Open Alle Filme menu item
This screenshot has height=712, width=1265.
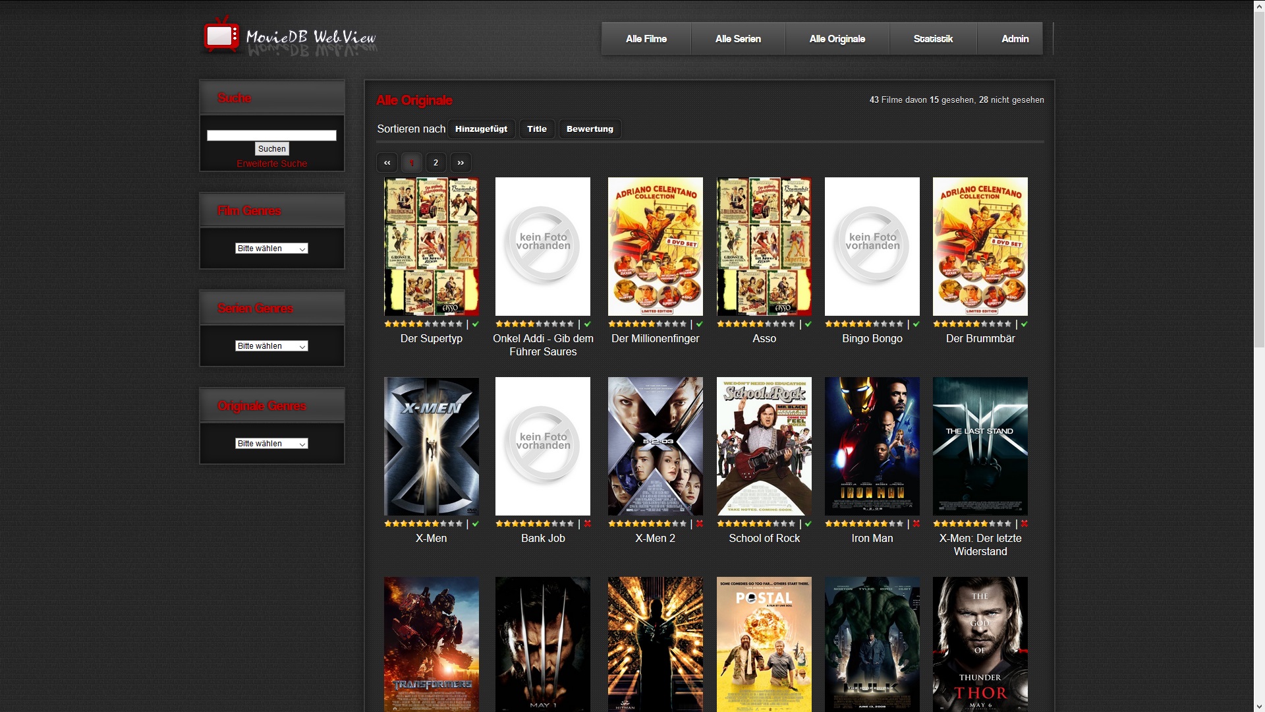pyautogui.click(x=646, y=39)
